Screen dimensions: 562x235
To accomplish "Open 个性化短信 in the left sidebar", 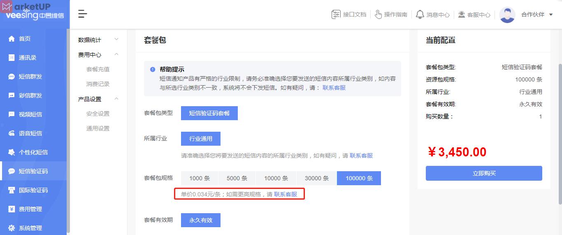I will point(33,152).
